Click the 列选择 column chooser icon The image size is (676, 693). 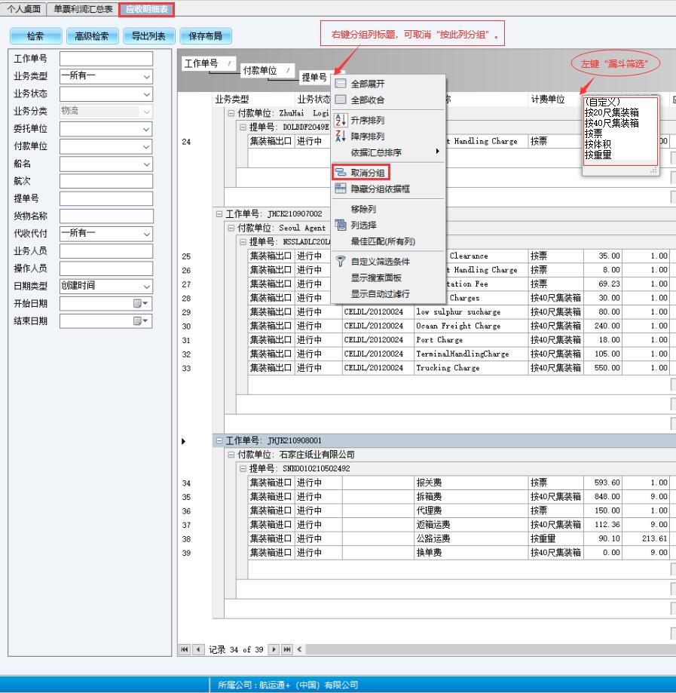[340, 225]
